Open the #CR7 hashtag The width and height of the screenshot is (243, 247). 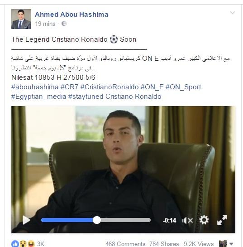(69, 87)
